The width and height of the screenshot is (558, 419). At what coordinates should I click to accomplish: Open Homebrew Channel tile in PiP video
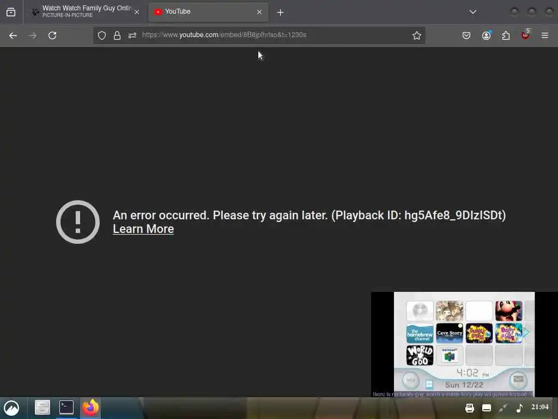[420, 333]
